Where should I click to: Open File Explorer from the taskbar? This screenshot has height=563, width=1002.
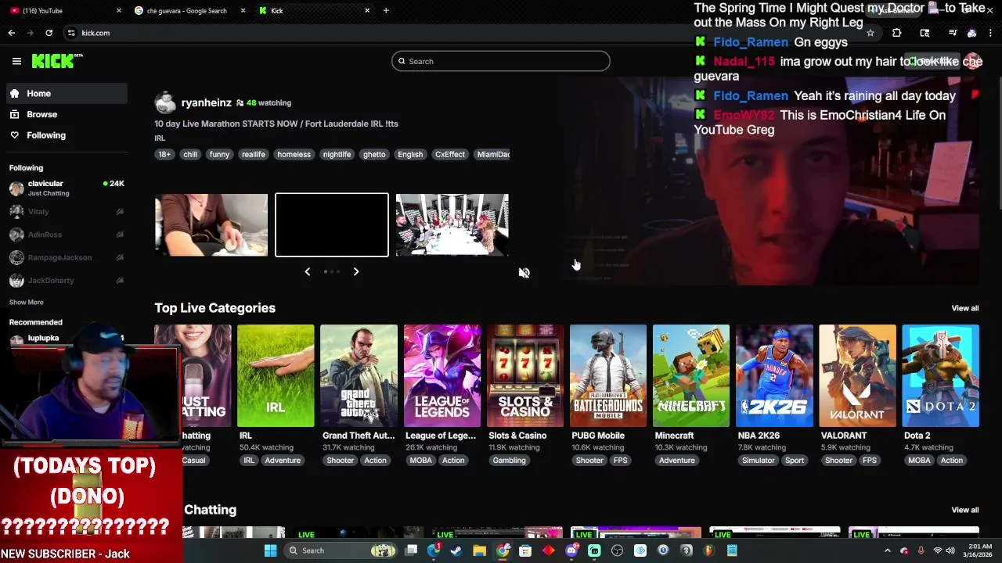479,550
